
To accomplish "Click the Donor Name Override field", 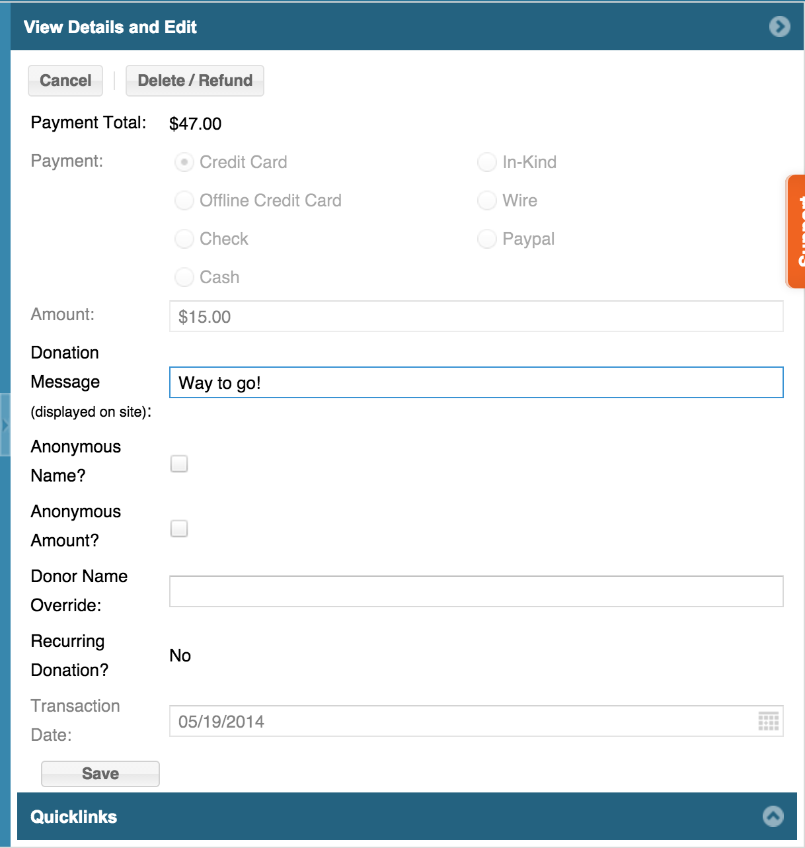I will click(477, 591).
